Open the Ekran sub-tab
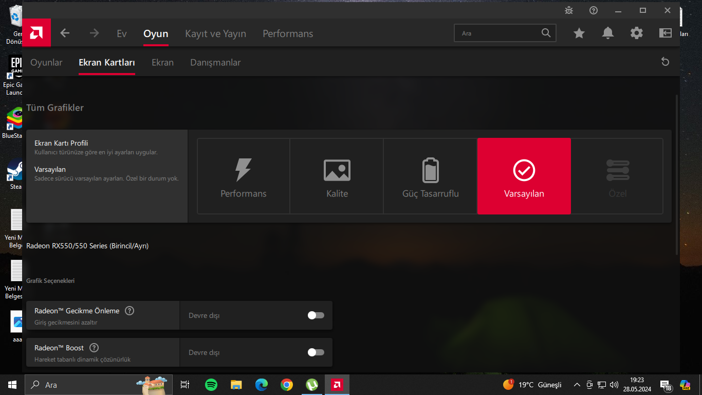702x395 pixels. click(x=162, y=62)
